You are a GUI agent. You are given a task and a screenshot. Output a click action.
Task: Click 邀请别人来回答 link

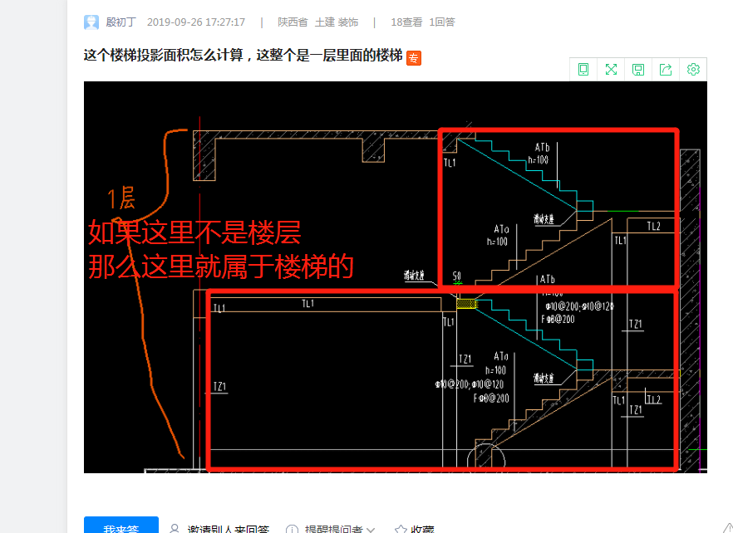coord(228,529)
